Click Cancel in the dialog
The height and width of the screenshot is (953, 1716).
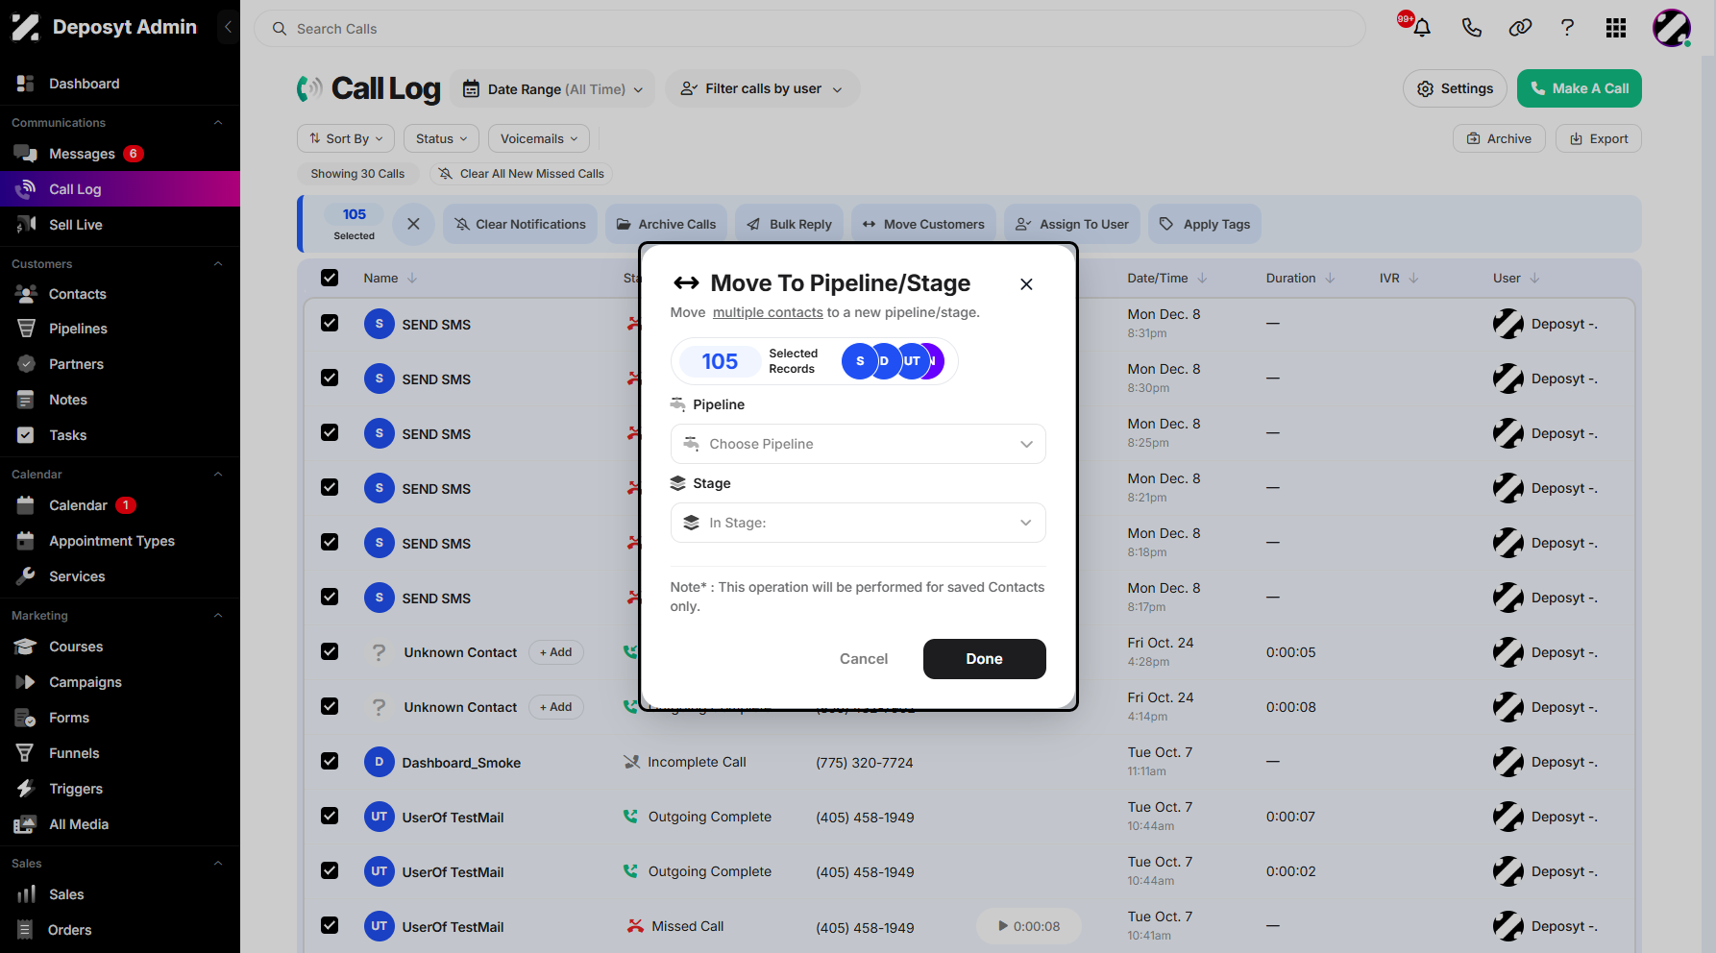click(864, 659)
